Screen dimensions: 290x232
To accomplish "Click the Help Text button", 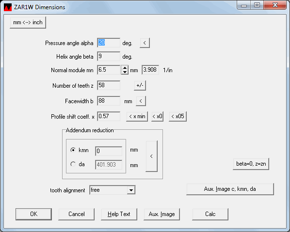I will tap(119, 214).
